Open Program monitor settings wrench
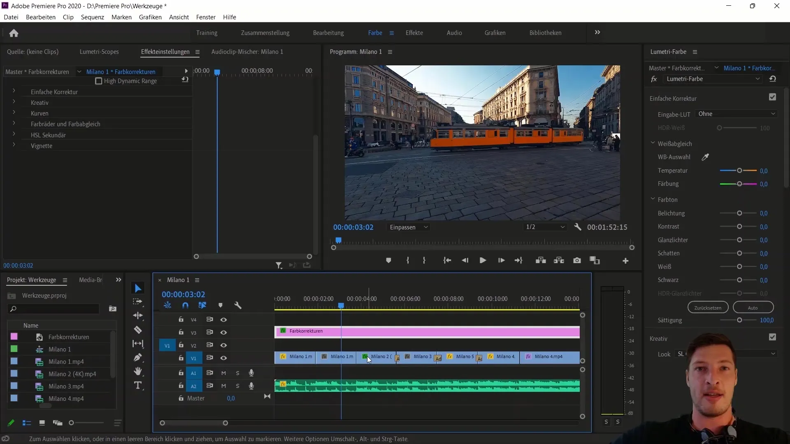 pos(578,227)
